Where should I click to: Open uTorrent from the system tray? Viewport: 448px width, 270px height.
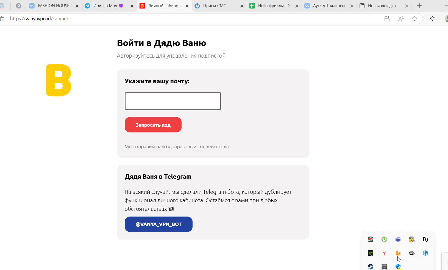pyautogui.click(x=384, y=239)
